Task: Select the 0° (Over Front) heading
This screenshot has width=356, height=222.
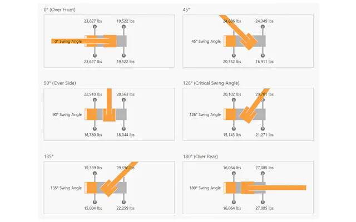Action: tap(60, 10)
